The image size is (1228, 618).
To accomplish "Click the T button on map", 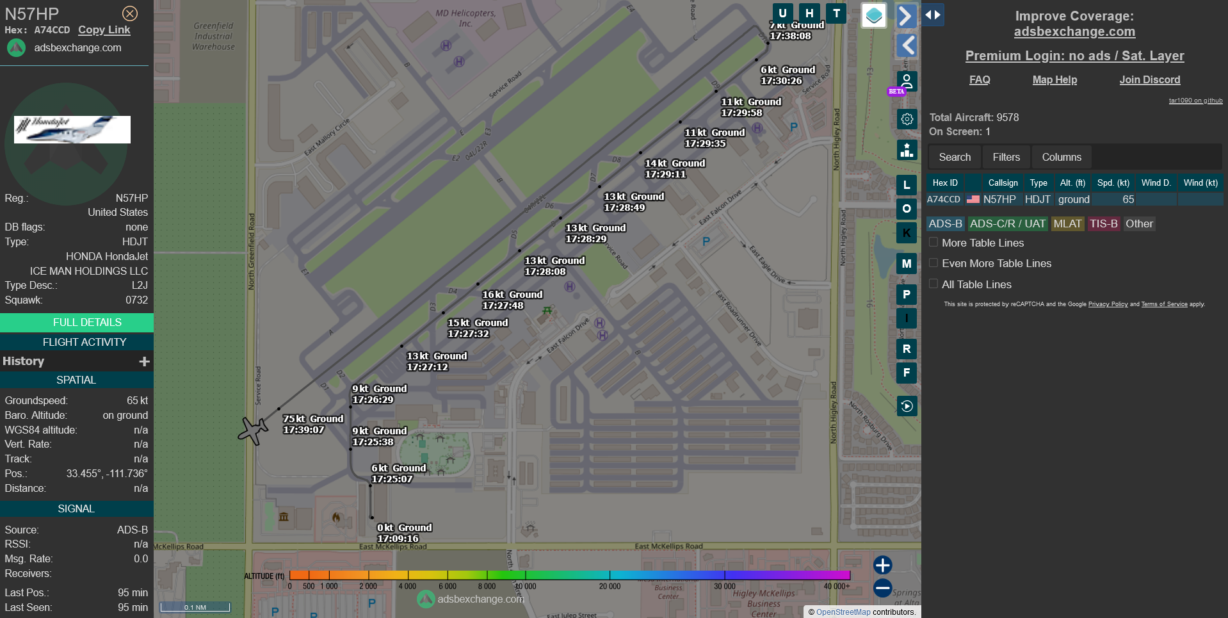I will point(836,13).
